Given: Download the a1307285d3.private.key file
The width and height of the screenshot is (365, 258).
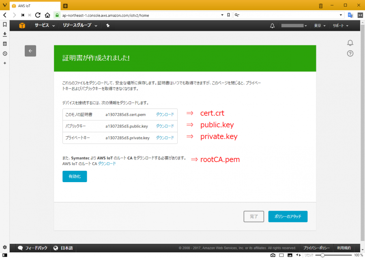Looking at the screenshot, I should click(165, 138).
